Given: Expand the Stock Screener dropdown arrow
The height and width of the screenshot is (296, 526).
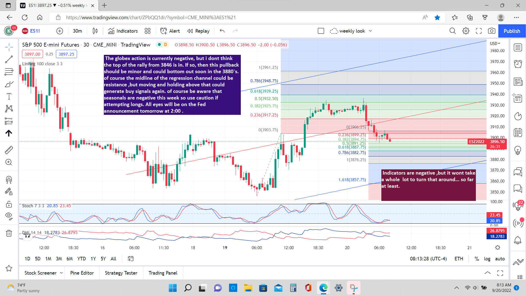Looking at the screenshot, I should point(61,273).
